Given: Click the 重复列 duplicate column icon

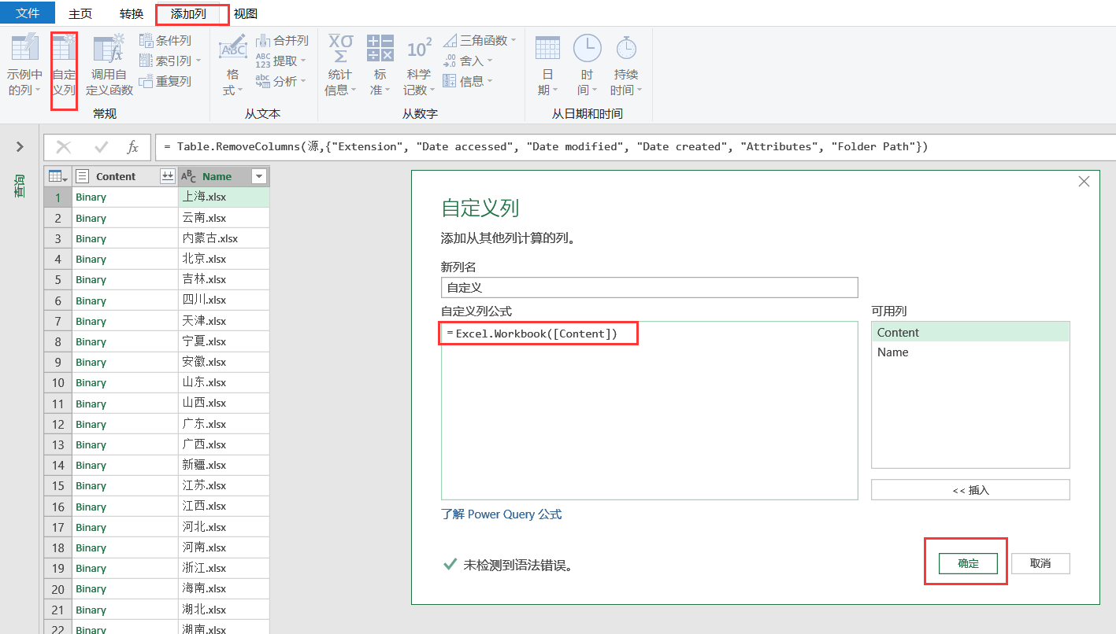Looking at the screenshot, I should coord(147,81).
